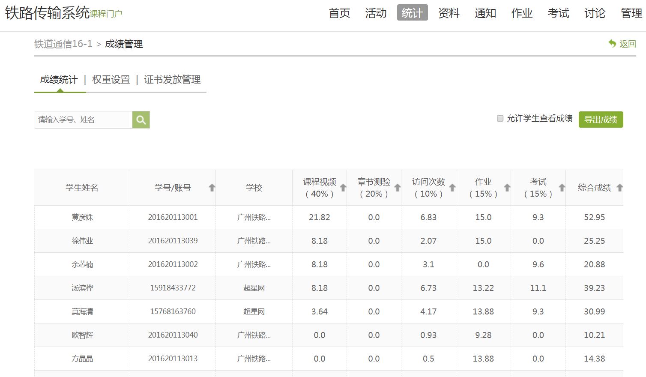Image resolution: width=646 pixels, height=377 pixels.
Task: Sort by 作业 (15%) arrow icon
Action: point(507,188)
